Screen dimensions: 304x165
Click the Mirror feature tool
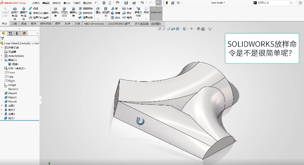click(127, 18)
